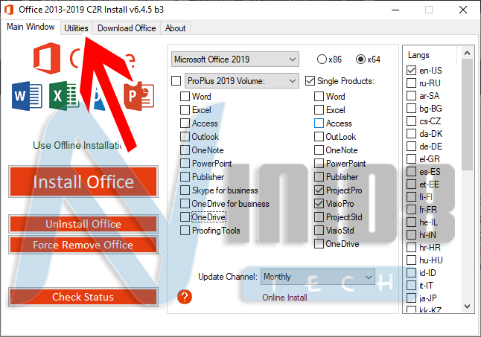Image resolution: width=481 pixels, height=337 pixels.
Task: Open the Utilities tab
Action: 76,28
